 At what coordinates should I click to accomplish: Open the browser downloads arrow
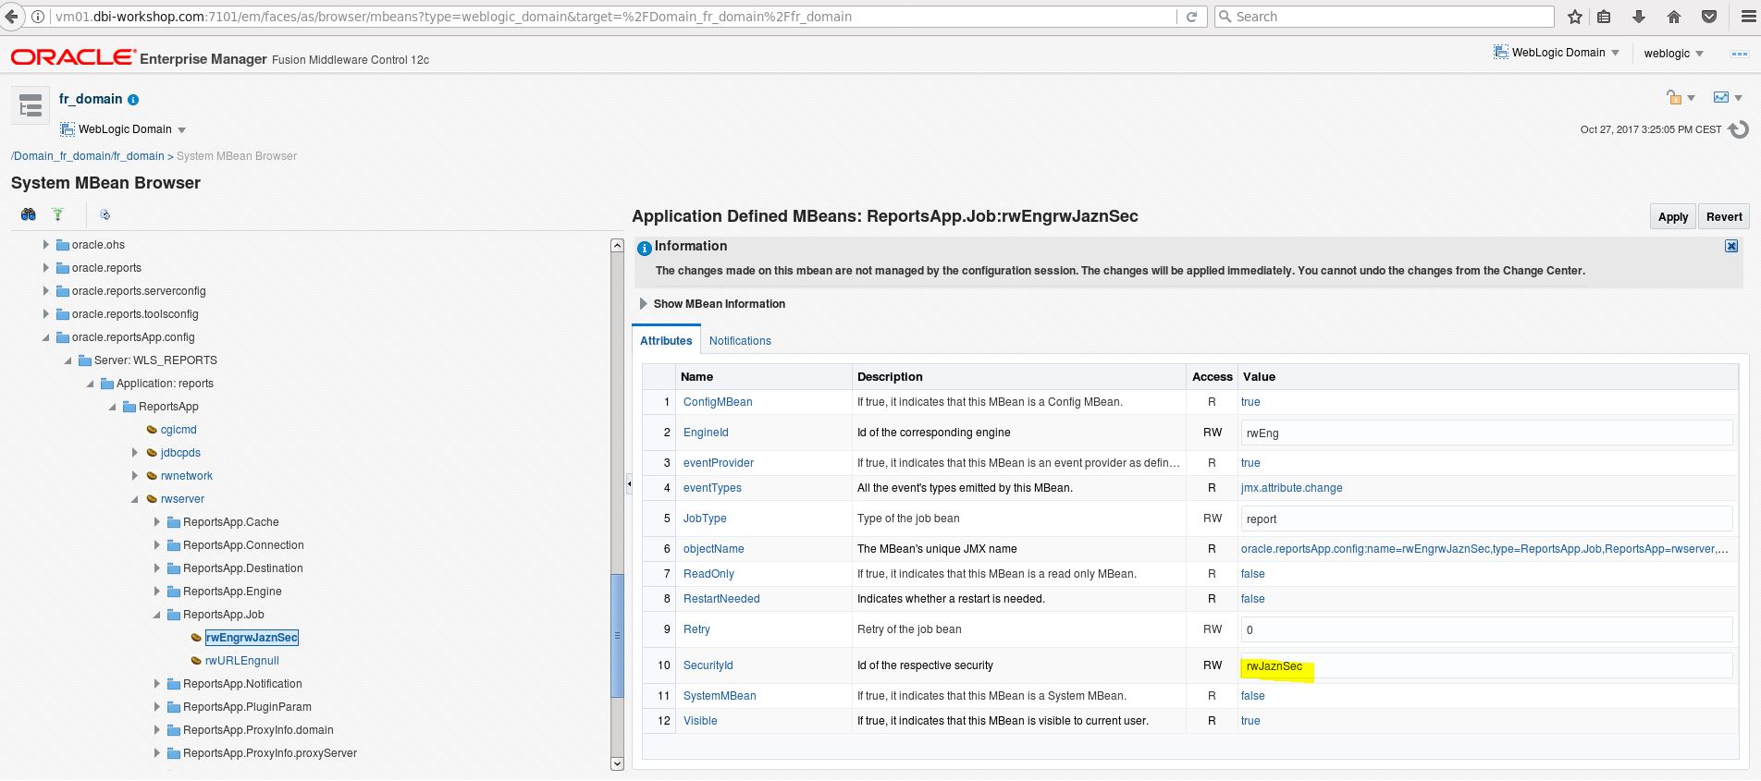1639,17
